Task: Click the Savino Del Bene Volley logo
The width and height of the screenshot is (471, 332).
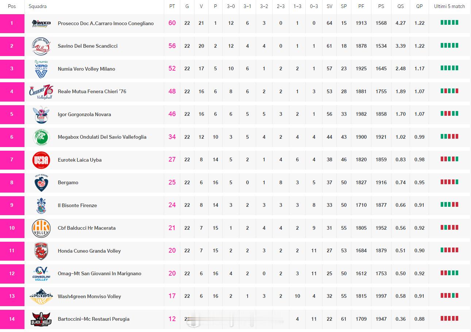Action: click(41, 46)
